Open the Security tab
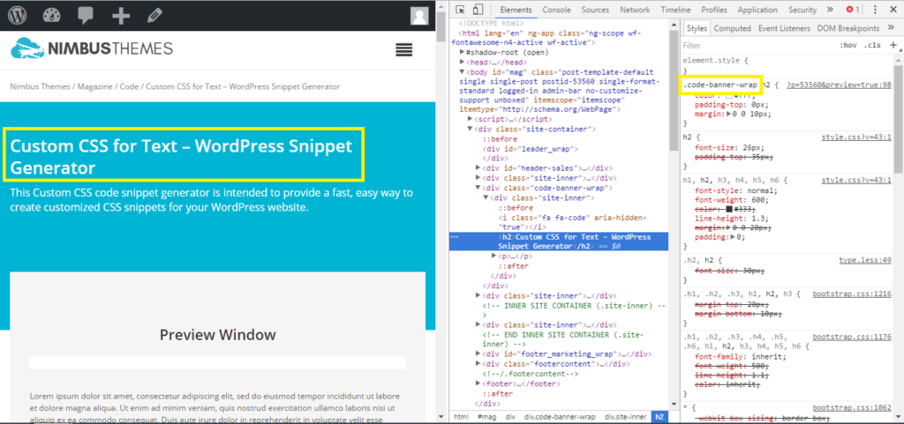The height and width of the screenshot is (424, 904). point(802,10)
